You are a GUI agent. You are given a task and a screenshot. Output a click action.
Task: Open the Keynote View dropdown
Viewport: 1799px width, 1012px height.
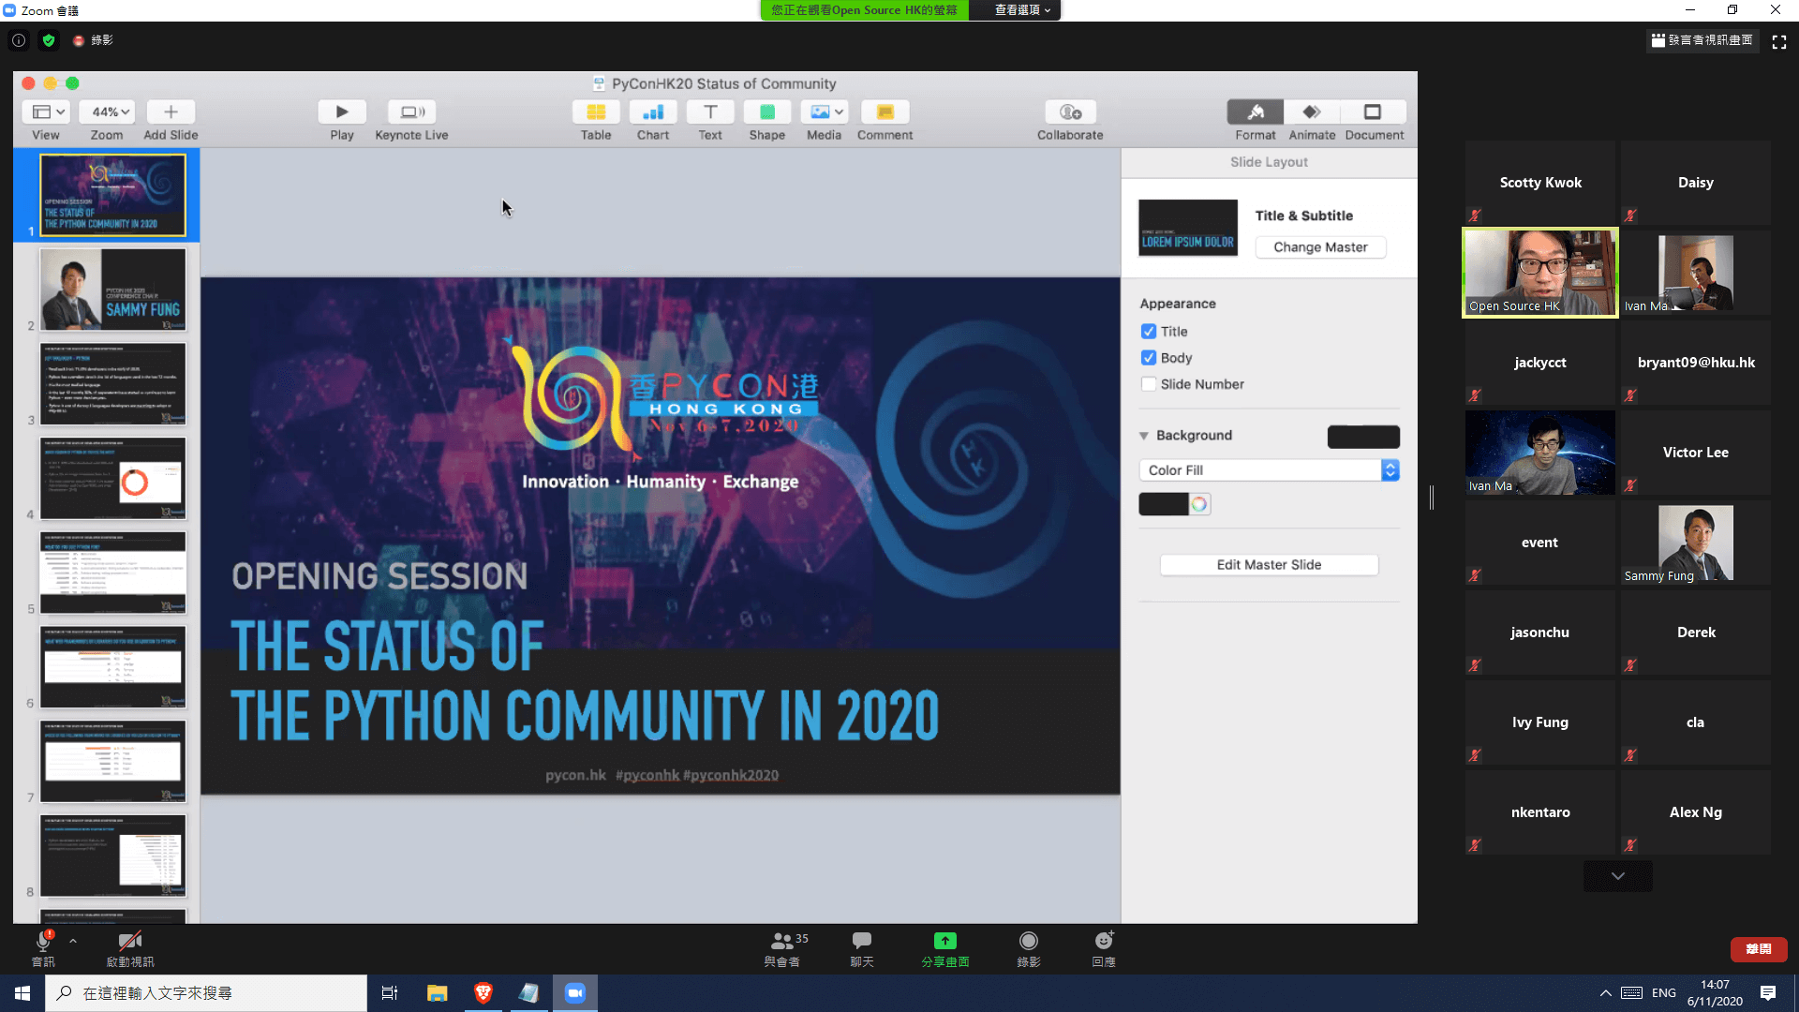45,112
